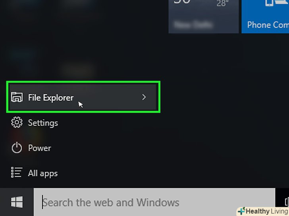The image size is (289, 216).
Task: Click the Settings gear icon
Action: tap(17, 122)
